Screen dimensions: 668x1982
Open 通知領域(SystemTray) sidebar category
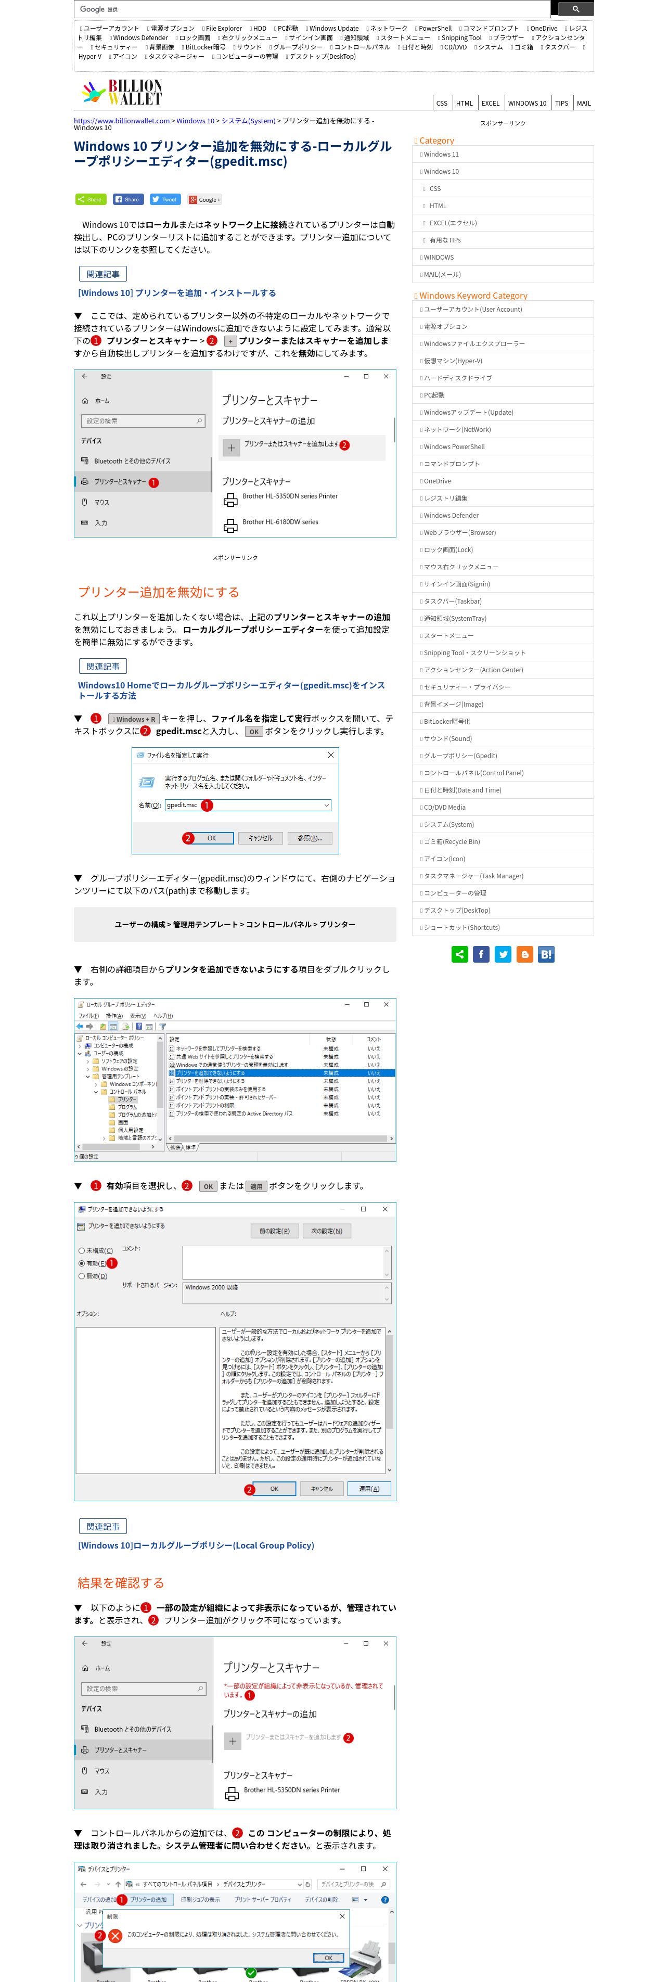pos(503,619)
